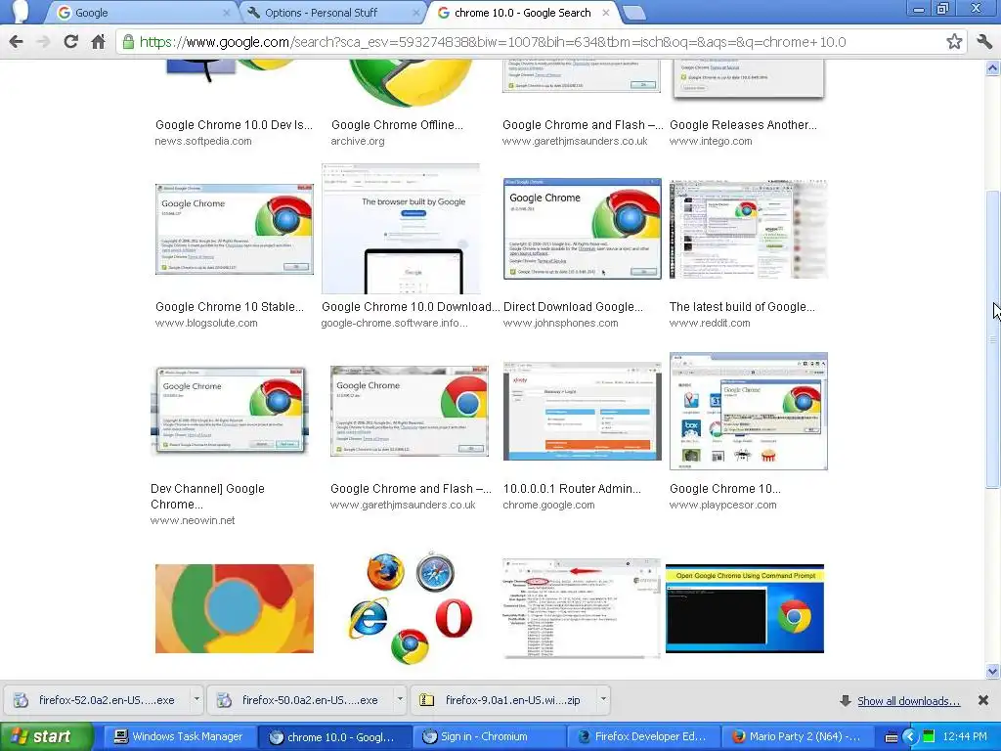
Task: Open the home page button
Action: point(98,42)
